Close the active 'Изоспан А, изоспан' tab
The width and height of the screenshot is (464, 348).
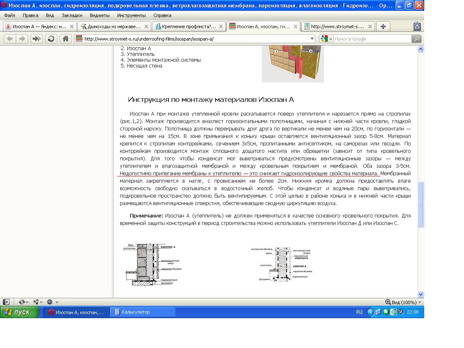(x=295, y=27)
